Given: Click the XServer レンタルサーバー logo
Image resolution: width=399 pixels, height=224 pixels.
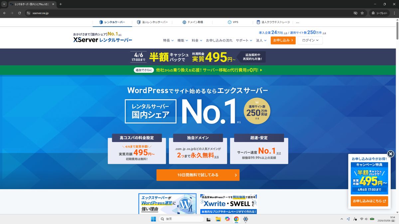Looking at the screenshot, I should (102, 40).
